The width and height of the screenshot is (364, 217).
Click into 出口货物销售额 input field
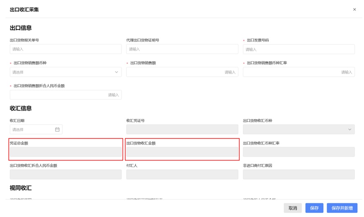pyautogui.click(x=182, y=72)
